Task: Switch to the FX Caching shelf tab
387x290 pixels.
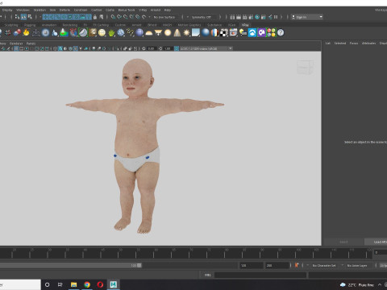Action: (101, 25)
